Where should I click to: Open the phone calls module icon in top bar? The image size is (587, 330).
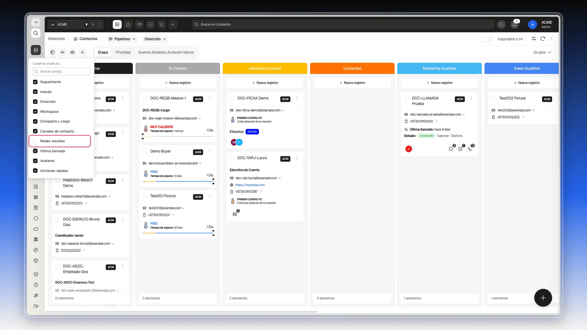point(162,24)
